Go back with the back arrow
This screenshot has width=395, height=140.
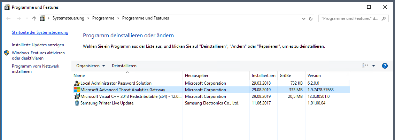(x=8, y=18)
